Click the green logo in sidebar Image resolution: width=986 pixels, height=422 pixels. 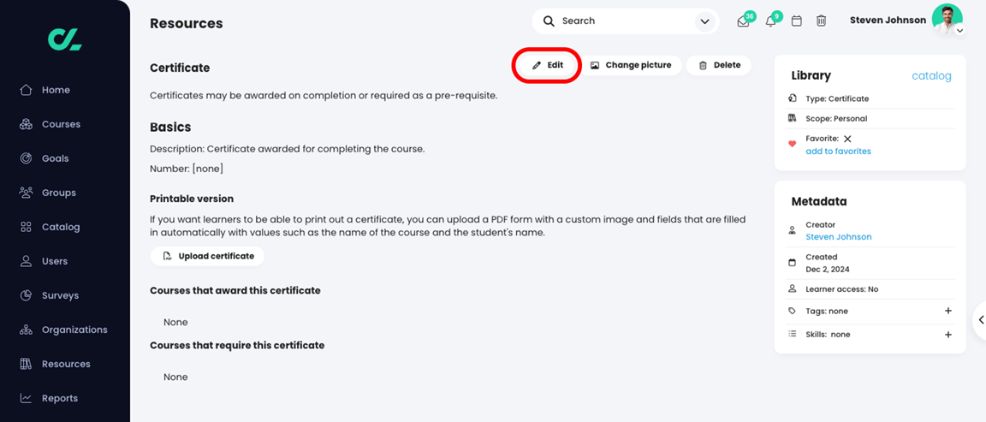click(64, 39)
